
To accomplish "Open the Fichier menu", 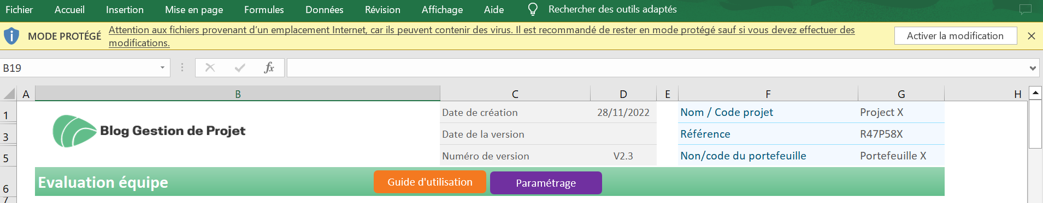I will 19,10.
